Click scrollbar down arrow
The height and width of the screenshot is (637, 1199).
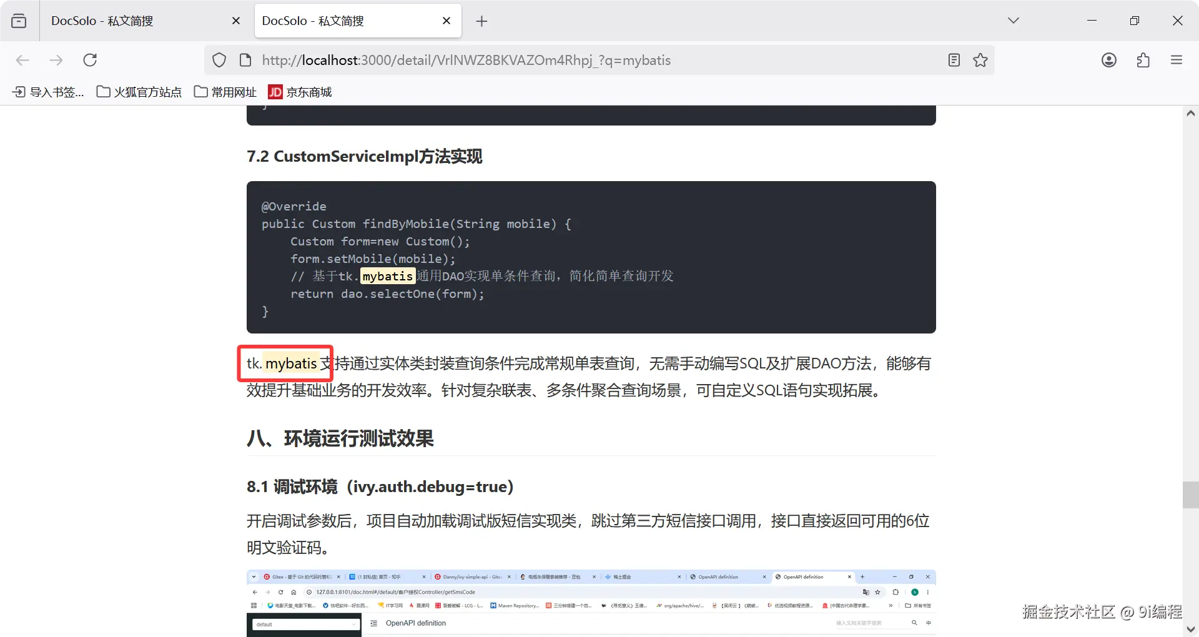click(x=1190, y=629)
